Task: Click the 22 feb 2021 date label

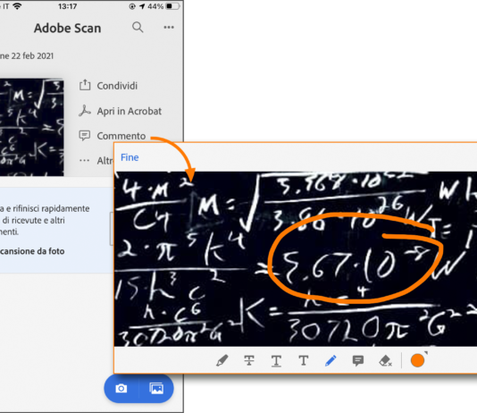Action: [x=32, y=56]
